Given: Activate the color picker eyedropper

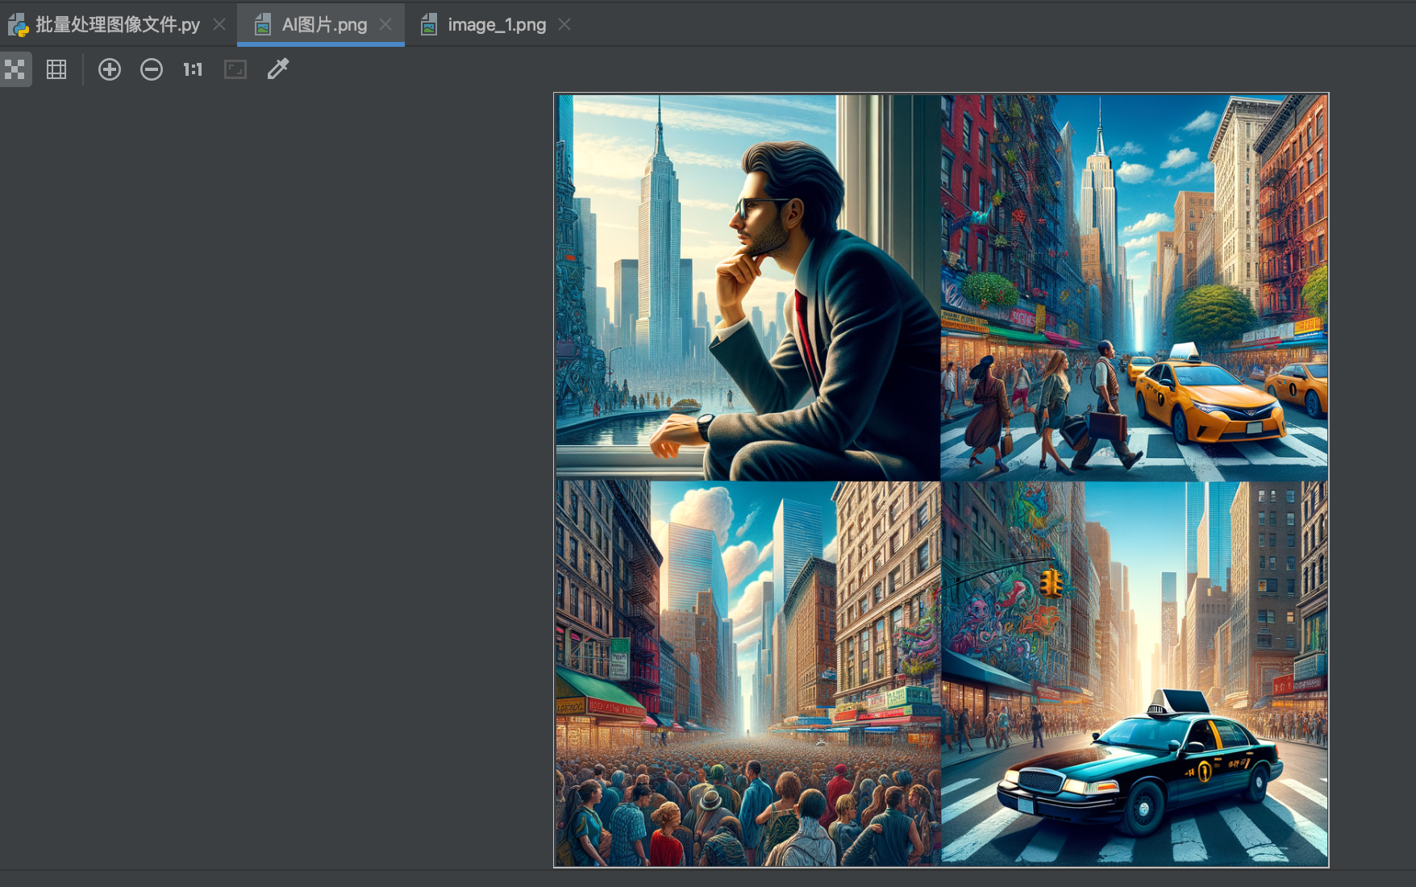Looking at the screenshot, I should coord(277,69).
